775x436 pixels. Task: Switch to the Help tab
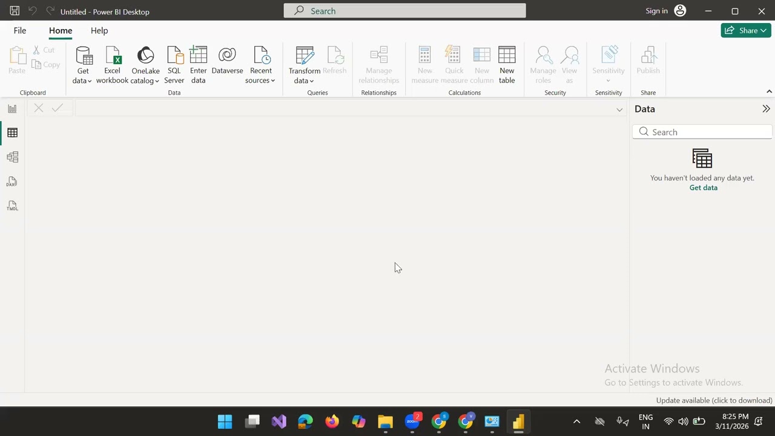pyautogui.click(x=99, y=30)
